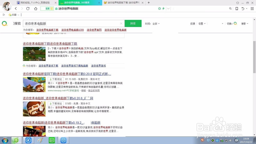256x144 pixels.
Task: Click the network tray icon
Action: tap(226, 140)
